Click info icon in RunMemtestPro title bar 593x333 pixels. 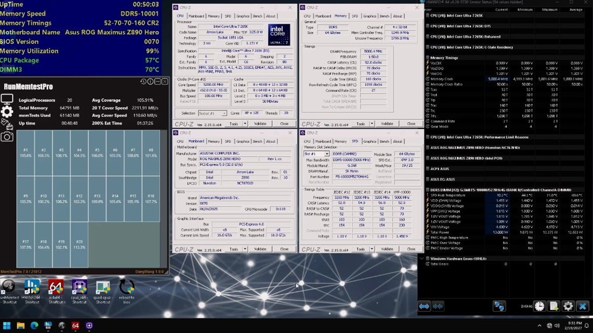[151, 81]
